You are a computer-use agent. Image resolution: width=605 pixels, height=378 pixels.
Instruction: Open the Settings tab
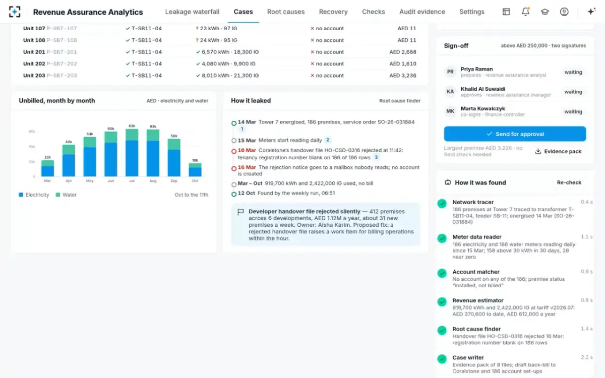click(472, 12)
